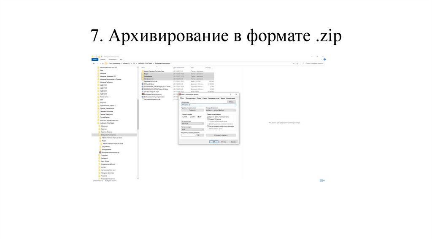Select the RAR4 archive format radio button
The height and width of the screenshot is (242, 432).
(191, 117)
